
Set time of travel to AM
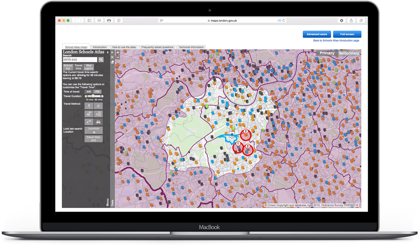point(89,92)
